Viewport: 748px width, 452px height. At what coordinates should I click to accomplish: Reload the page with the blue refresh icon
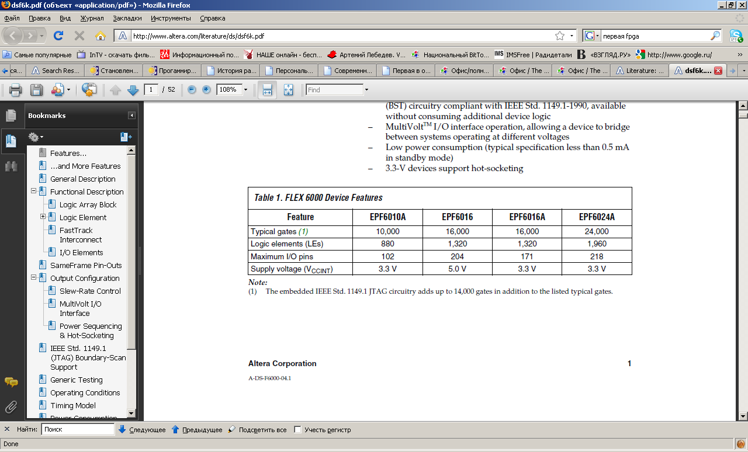[58, 36]
